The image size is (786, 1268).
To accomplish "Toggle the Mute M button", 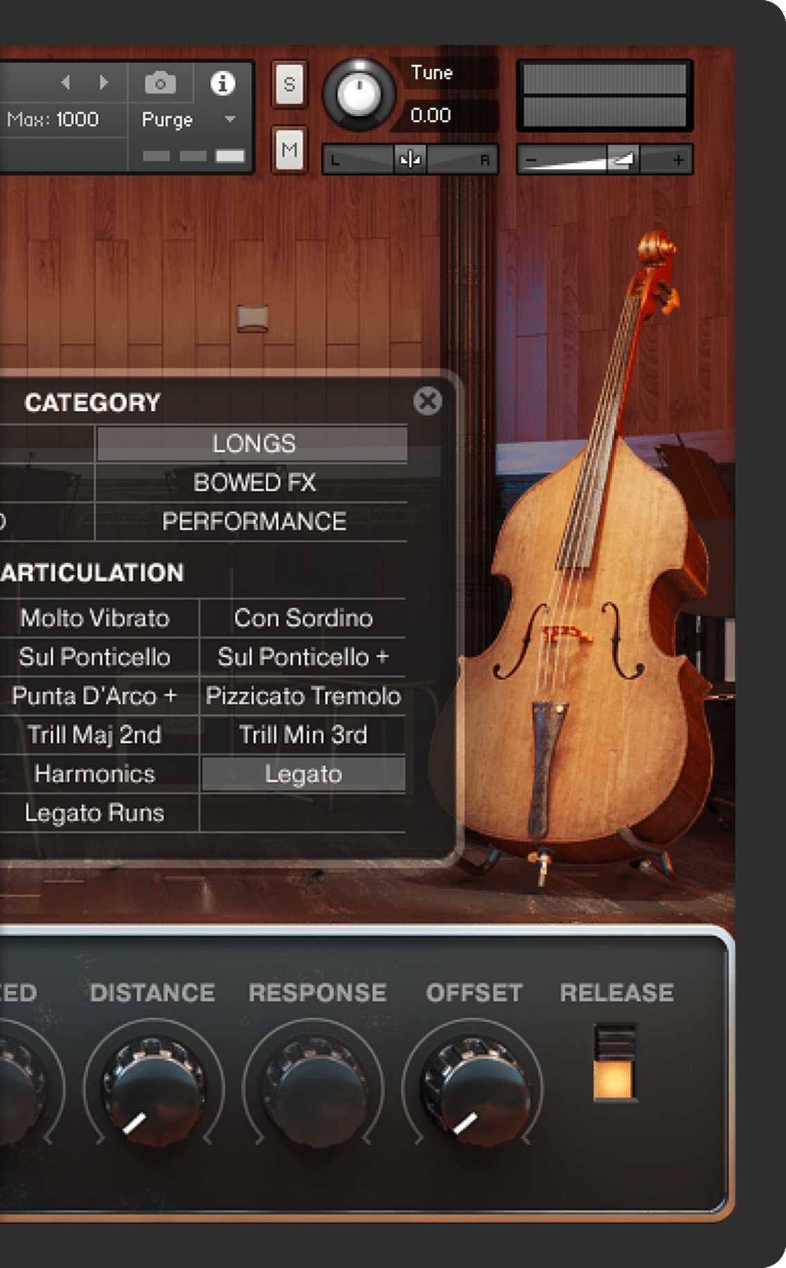I will pos(289,149).
